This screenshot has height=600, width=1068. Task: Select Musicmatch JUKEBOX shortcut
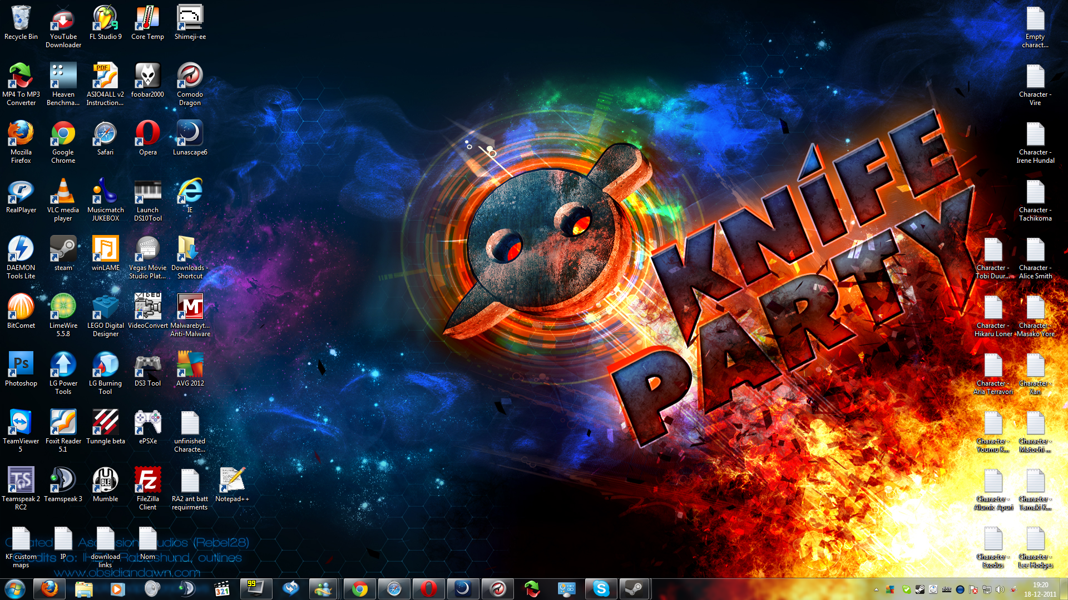106,201
